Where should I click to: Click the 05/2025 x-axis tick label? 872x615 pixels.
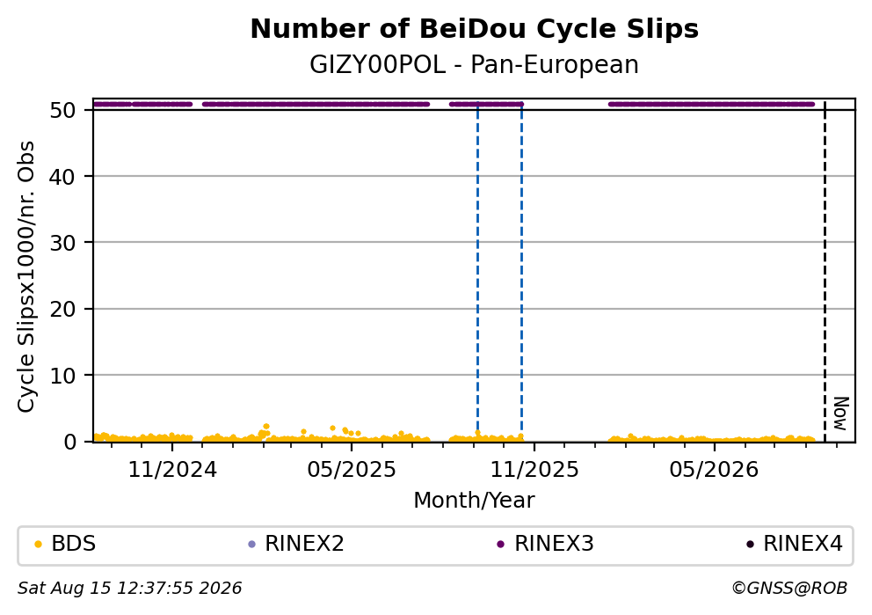tap(352, 471)
